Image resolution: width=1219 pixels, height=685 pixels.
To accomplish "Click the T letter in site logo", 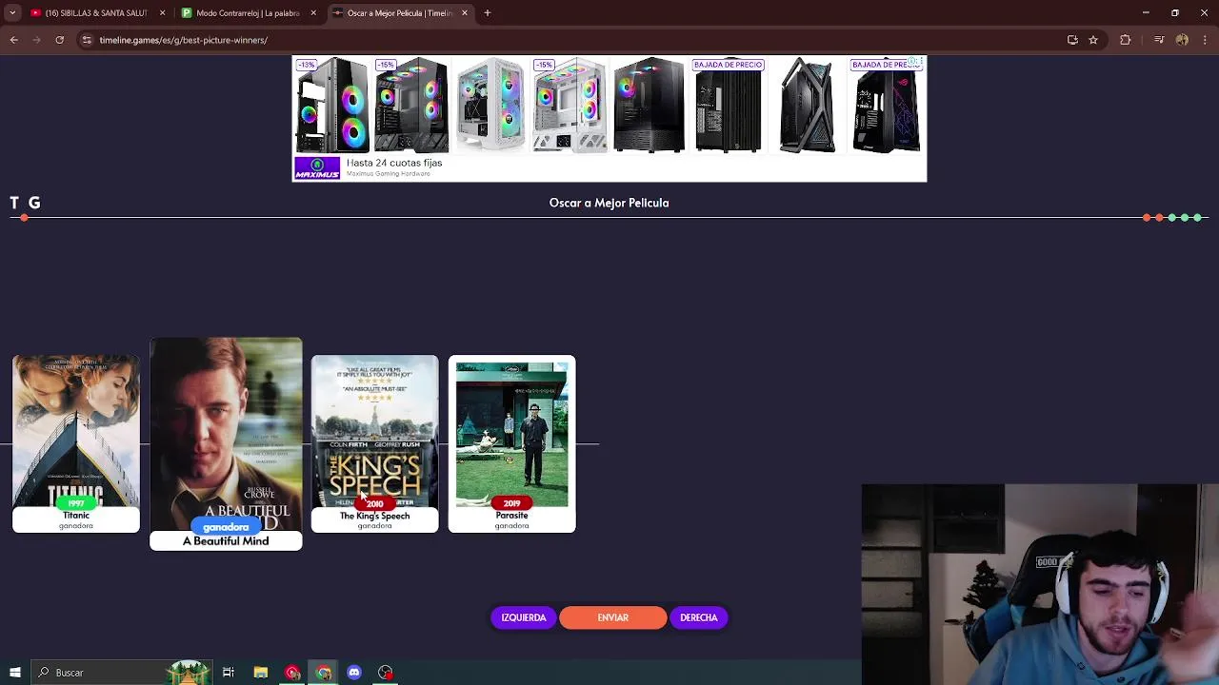I will pyautogui.click(x=14, y=203).
